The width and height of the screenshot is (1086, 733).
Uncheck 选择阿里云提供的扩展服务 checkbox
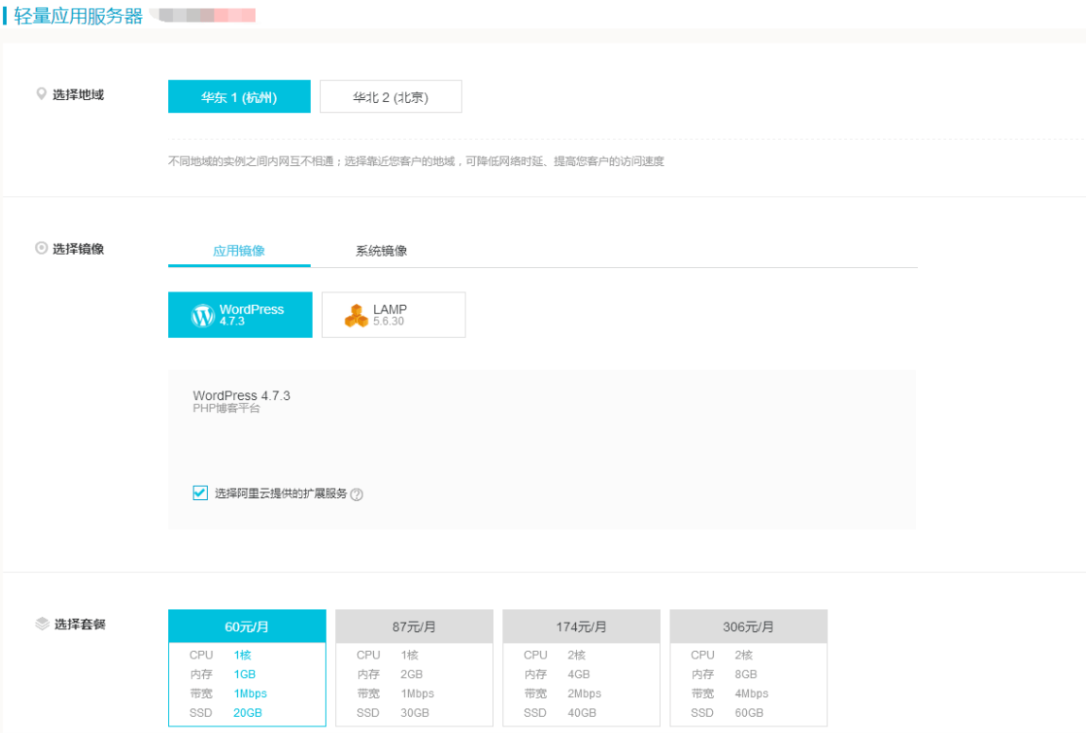pos(200,492)
